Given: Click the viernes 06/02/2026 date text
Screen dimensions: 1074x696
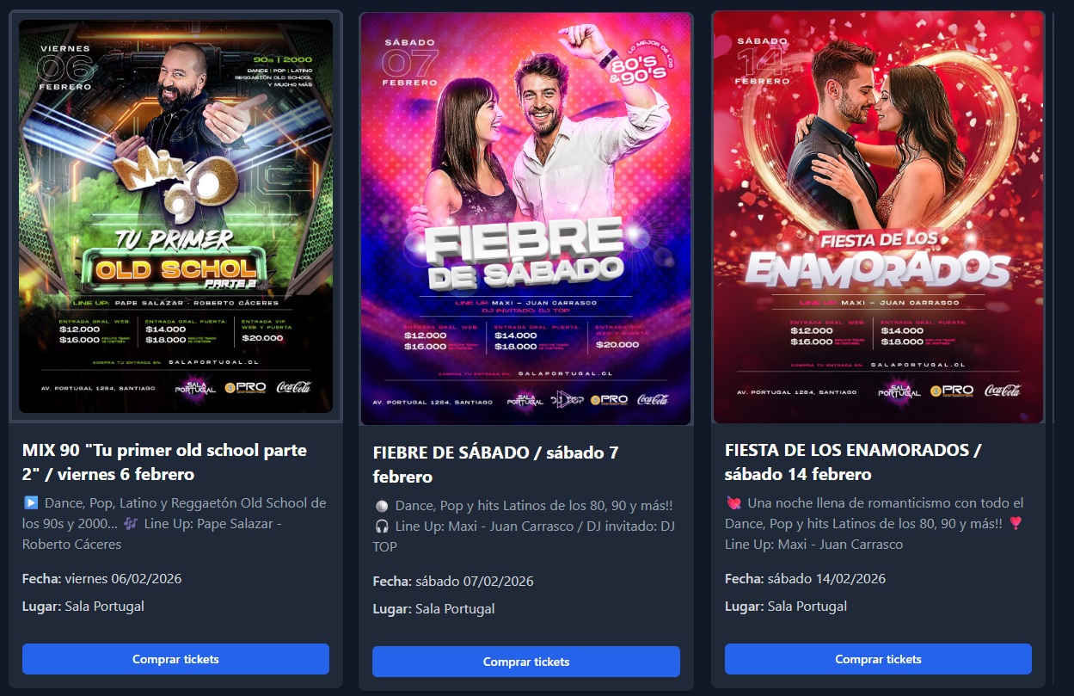Looking at the screenshot, I should coord(123,579).
